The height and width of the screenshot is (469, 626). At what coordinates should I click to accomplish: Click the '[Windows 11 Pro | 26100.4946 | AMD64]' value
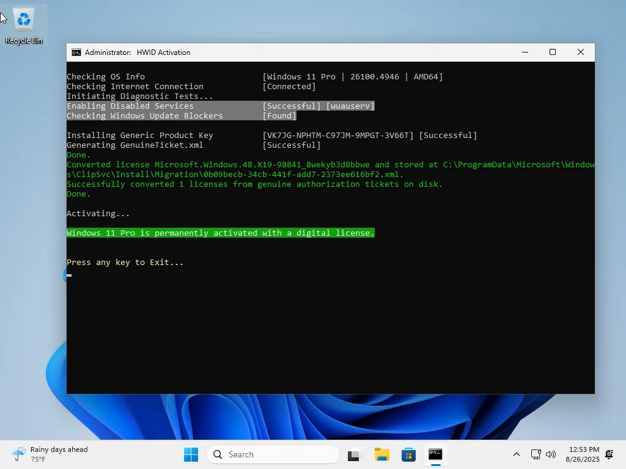[x=353, y=76]
